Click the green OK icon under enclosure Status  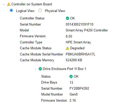71,76
